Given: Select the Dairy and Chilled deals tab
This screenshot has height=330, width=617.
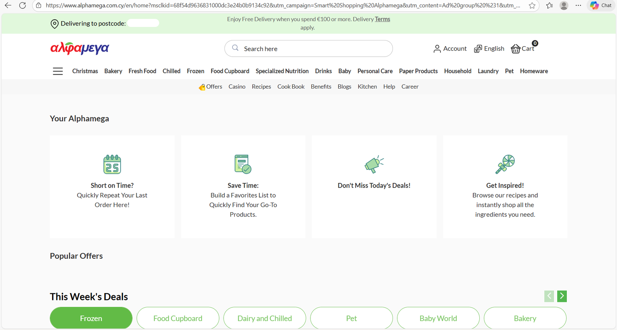Looking at the screenshot, I should [265, 318].
